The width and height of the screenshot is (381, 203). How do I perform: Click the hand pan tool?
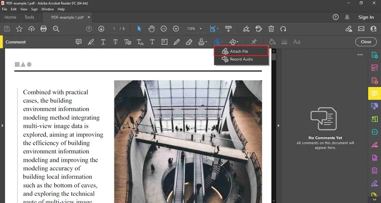[152, 29]
